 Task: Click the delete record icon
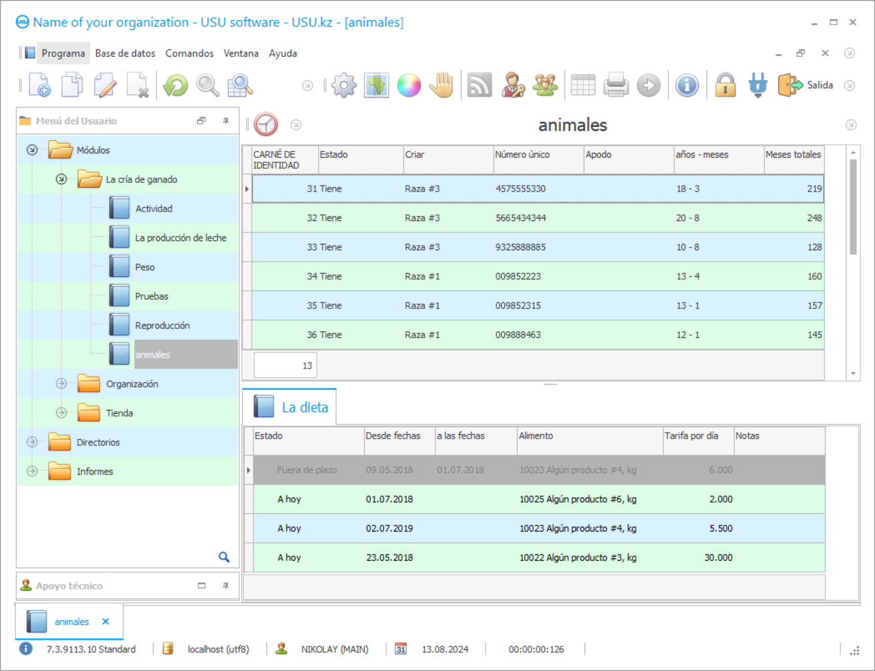138,85
